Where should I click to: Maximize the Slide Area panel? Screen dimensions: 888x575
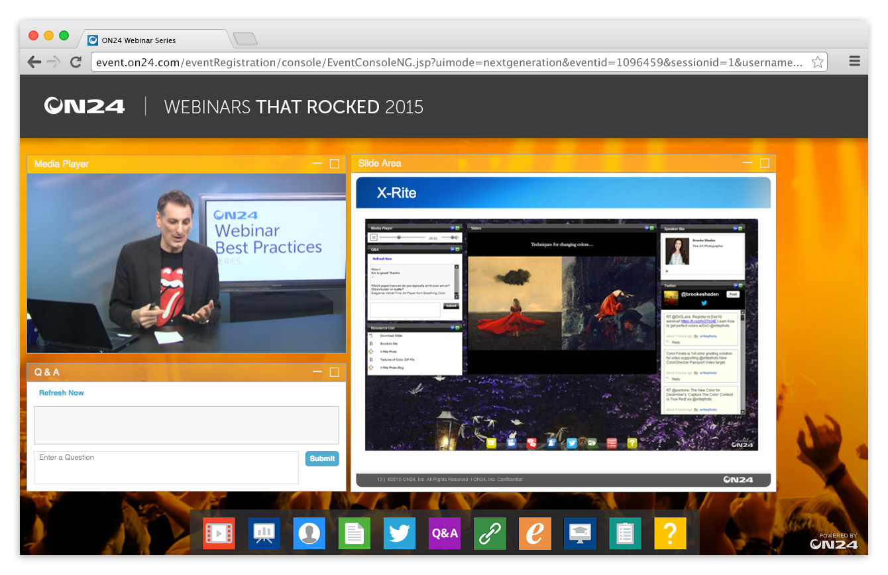click(x=765, y=163)
